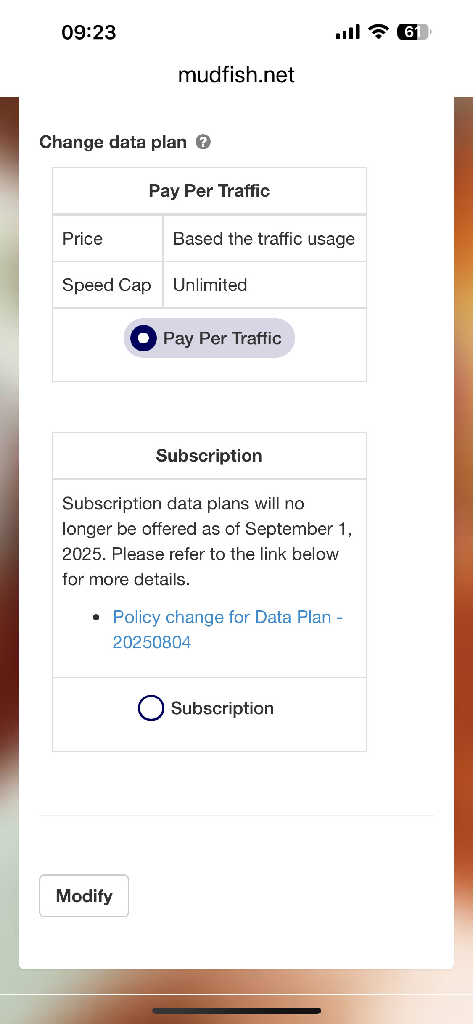The width and height of the screenshot is (473, 1024).
Task: Click the Change data plan heading
Action: click(x=113, y=142)
